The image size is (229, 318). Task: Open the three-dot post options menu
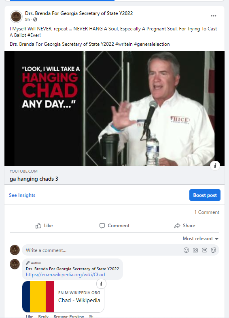point(213,16)
